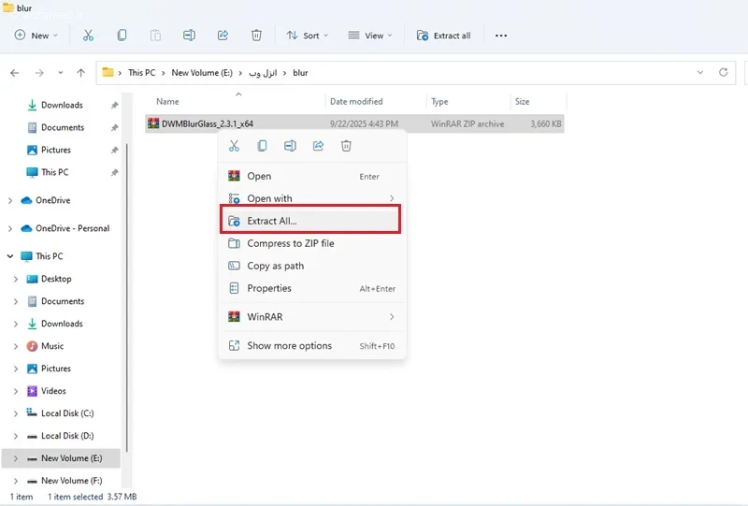Viewport: 748px width, 506px height.
Task: Open Documents in quick access
Action: 62,127
